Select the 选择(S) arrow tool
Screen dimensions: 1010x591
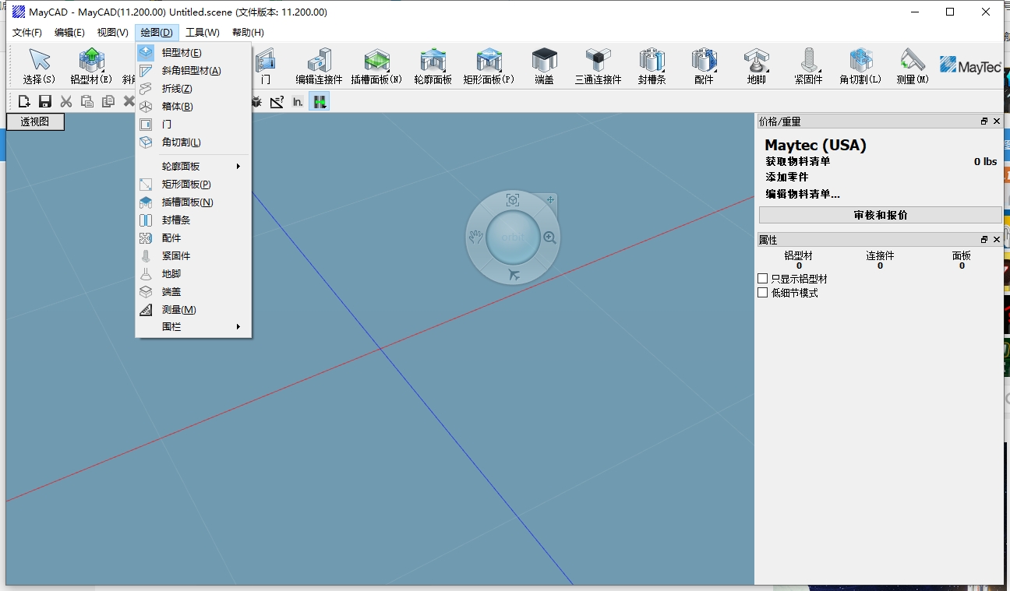pyautogui.click(x=39, y=65)
